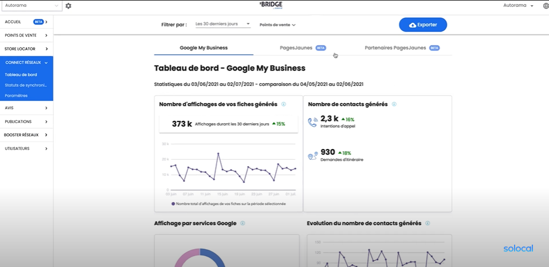Screen dimensions: 549x267
Task: Click the BETA badge on Accueil
Action: pos(38,22)
